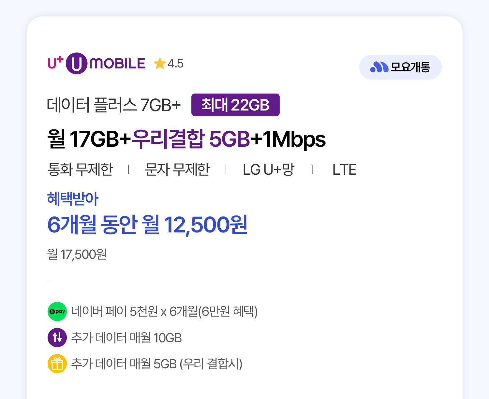Click the 네이버 페이 5천원 benefit text
Screen dimensions: 489x399
point(164,311)
